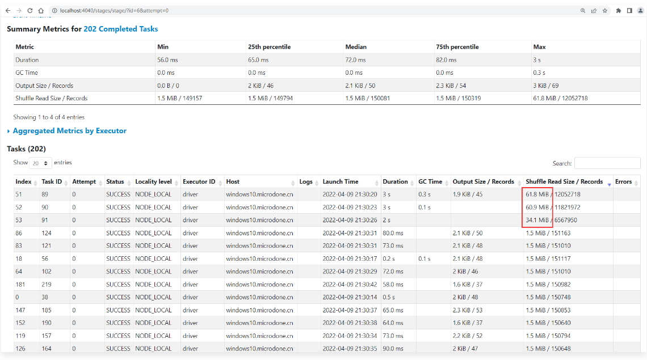Image resolution: width=647 pixels, height=360 pixels.
Task: Open the browser profile avatar icon
Action: [640, 11]
